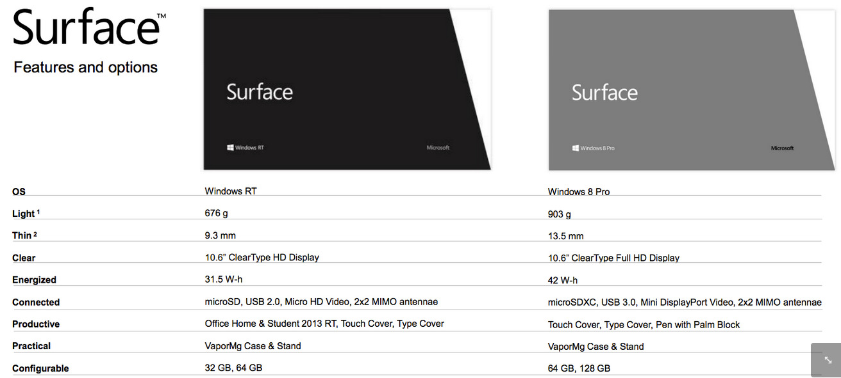The width and height of the screenshot is (841, 378).
Task: Click the Windows logo on the Windows RT badge
Action: click(x=230, y=147)
